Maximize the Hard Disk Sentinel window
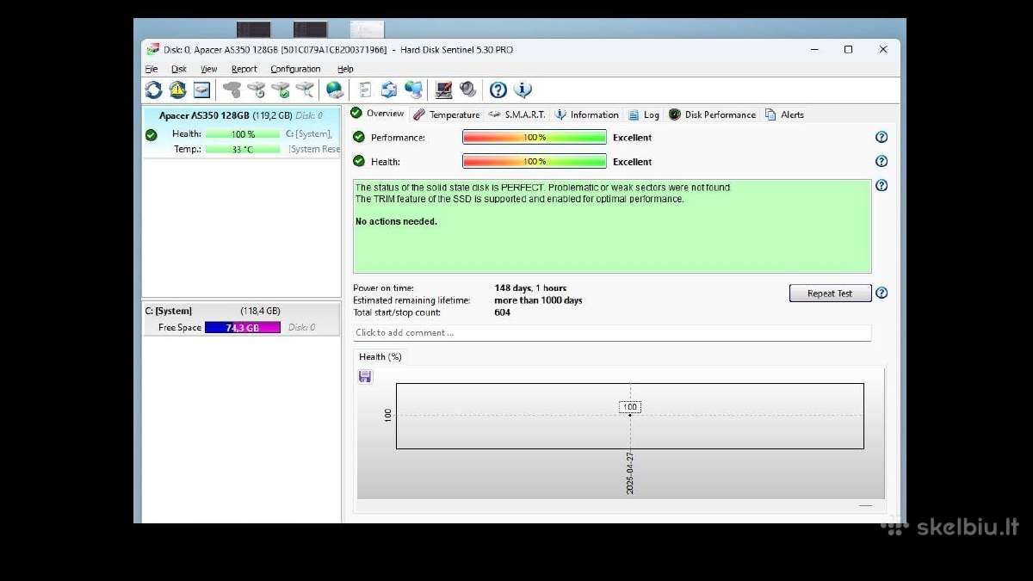 point(848,50)
